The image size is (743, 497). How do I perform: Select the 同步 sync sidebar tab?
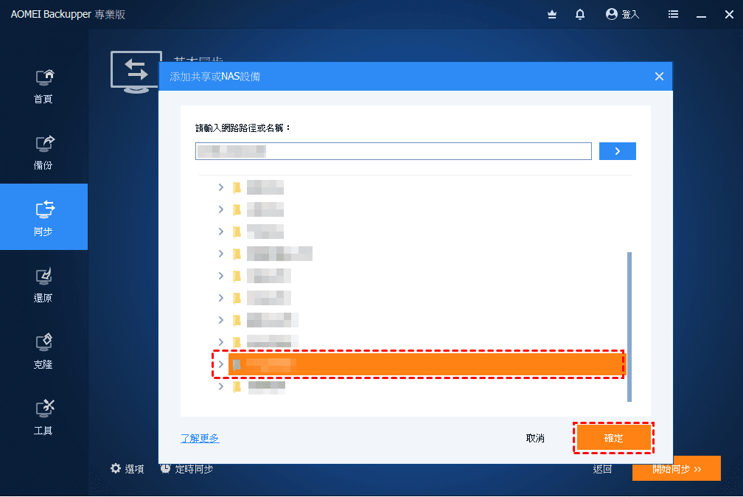43,217
